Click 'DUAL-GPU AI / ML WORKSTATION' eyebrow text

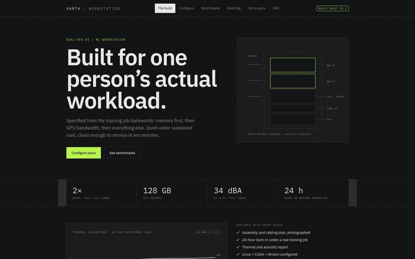coord(96,40)
